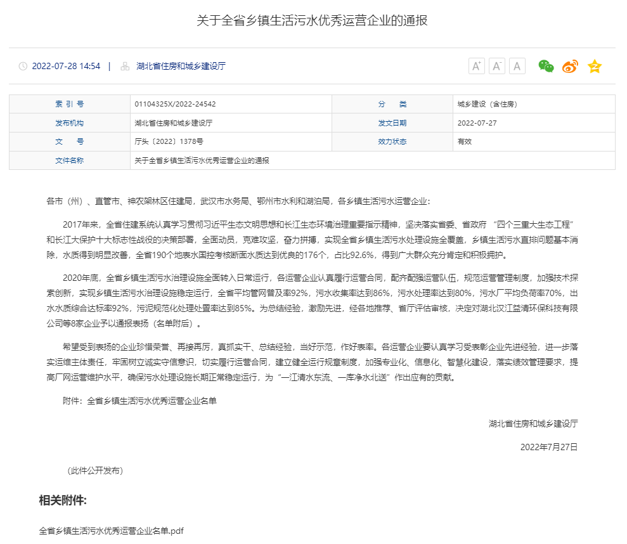Click the 文件名称 label in the table
Viewport: 627px width, 544px height.
point(69,160)
